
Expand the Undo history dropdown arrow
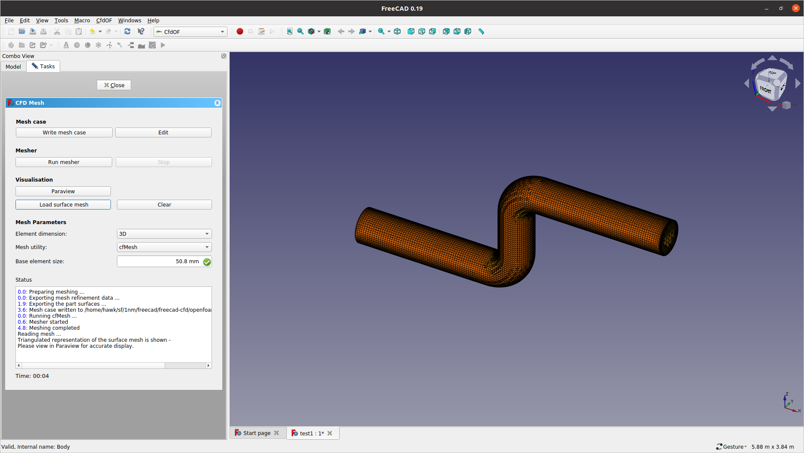pos(100,31)
